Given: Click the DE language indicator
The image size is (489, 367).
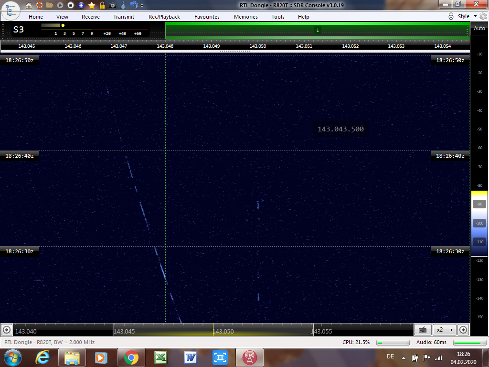Looking at the screenshot, I should coord(390,356).
